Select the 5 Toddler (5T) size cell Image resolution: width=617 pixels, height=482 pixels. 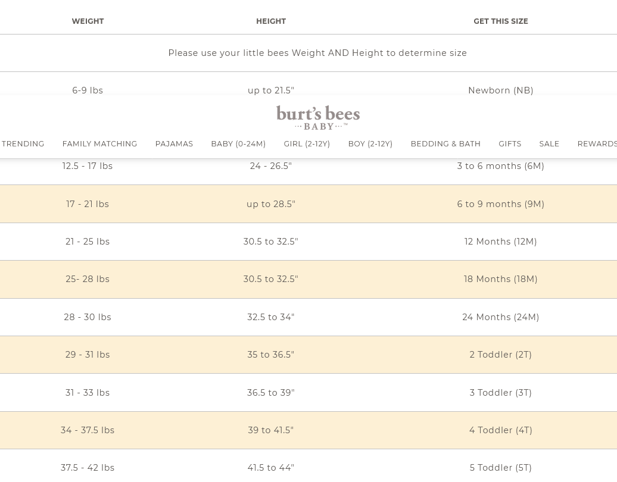(500, 468)
